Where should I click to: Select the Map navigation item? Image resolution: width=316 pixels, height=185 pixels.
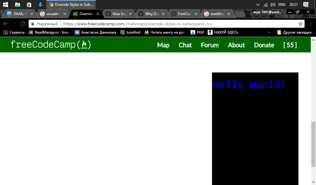tap(163, 45)
